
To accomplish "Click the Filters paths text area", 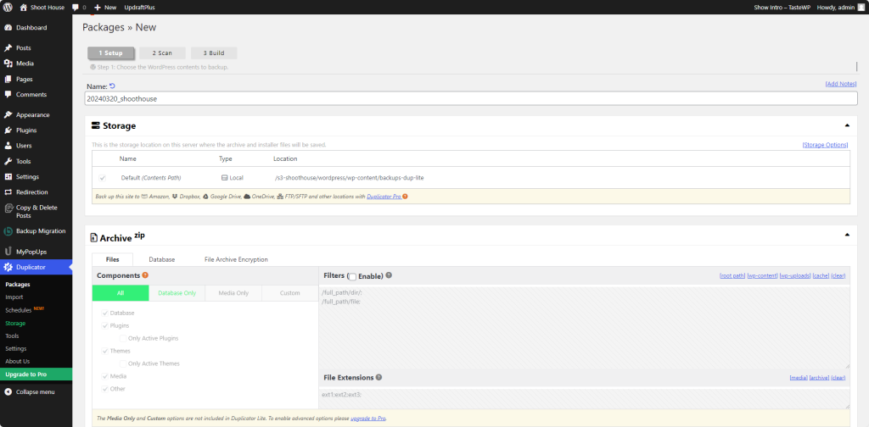I will (x=584, y=327).
